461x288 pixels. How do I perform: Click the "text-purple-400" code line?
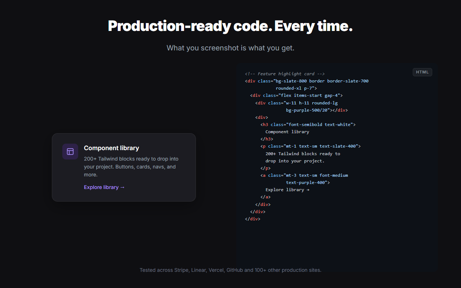point(308,183)
